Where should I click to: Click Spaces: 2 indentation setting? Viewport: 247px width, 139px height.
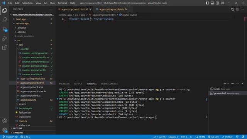click(173, 137)
